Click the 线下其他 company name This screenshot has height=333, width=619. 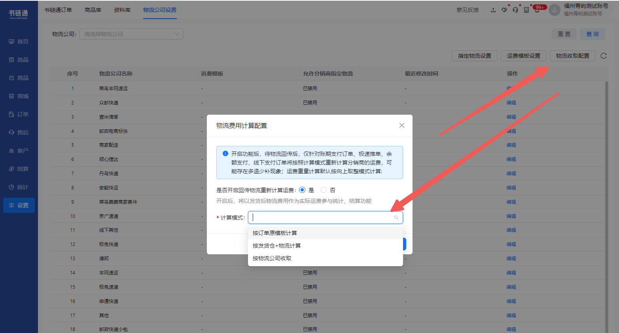[x=109, y=230]
